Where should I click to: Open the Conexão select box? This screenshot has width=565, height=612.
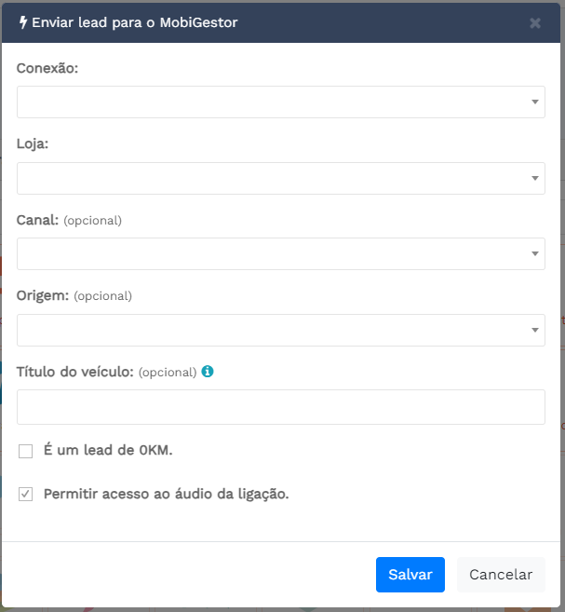281,102
